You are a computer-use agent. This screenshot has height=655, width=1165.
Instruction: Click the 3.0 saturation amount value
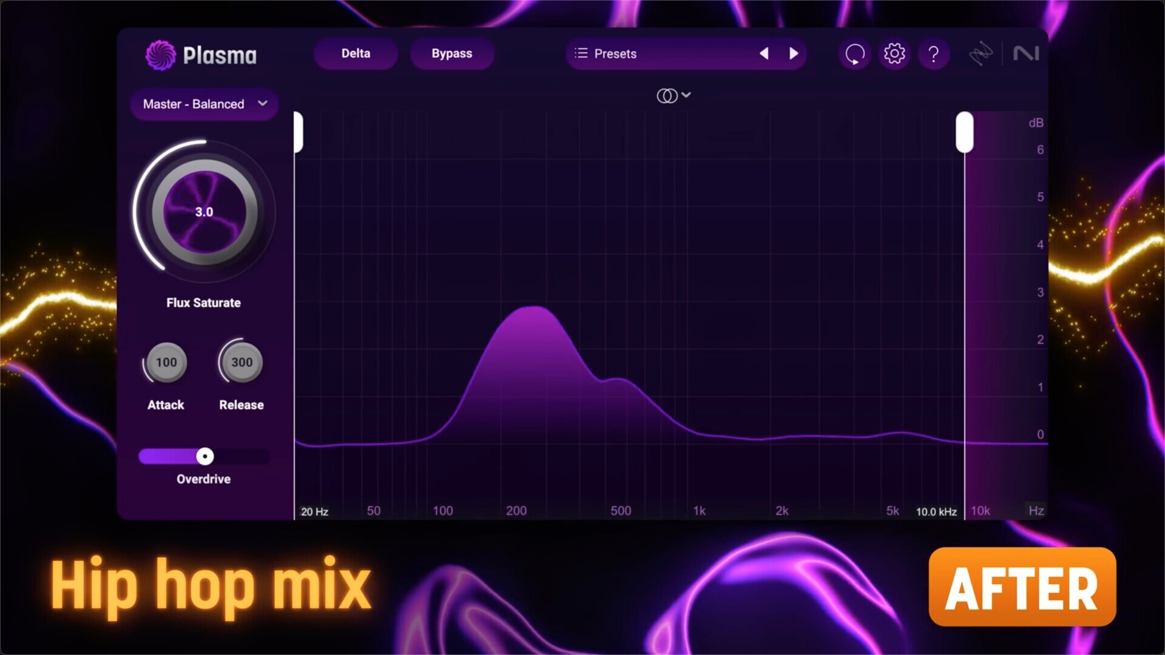[204, 212]
